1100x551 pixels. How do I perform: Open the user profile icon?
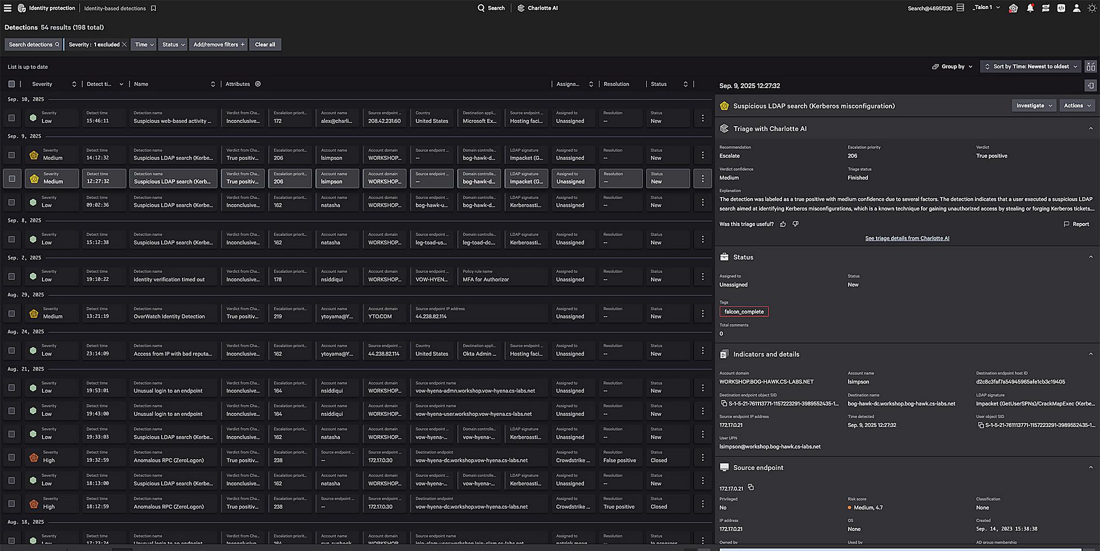[1076, 8]
